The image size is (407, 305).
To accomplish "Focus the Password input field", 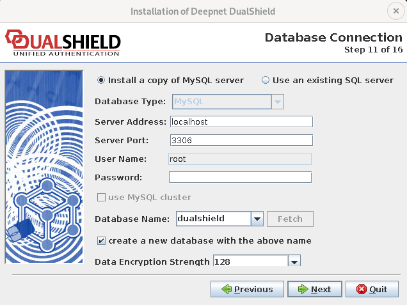I will [x=240, y=177].
